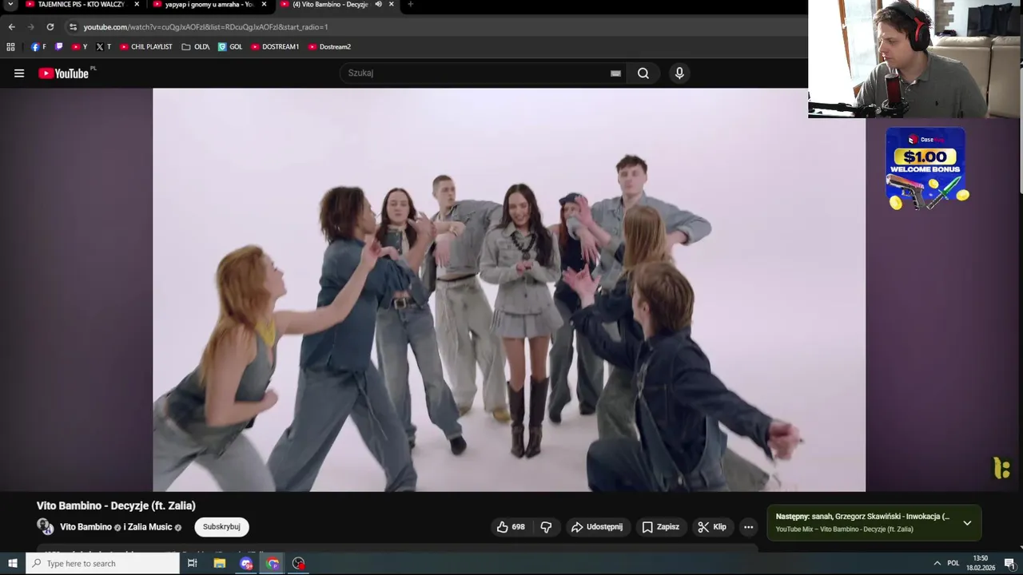Image resolution: width=1023 pixels, height=575 pixels.
Task: Open Udostępnij share dialog
Action: pyautogui.click(x=597, y=527)
